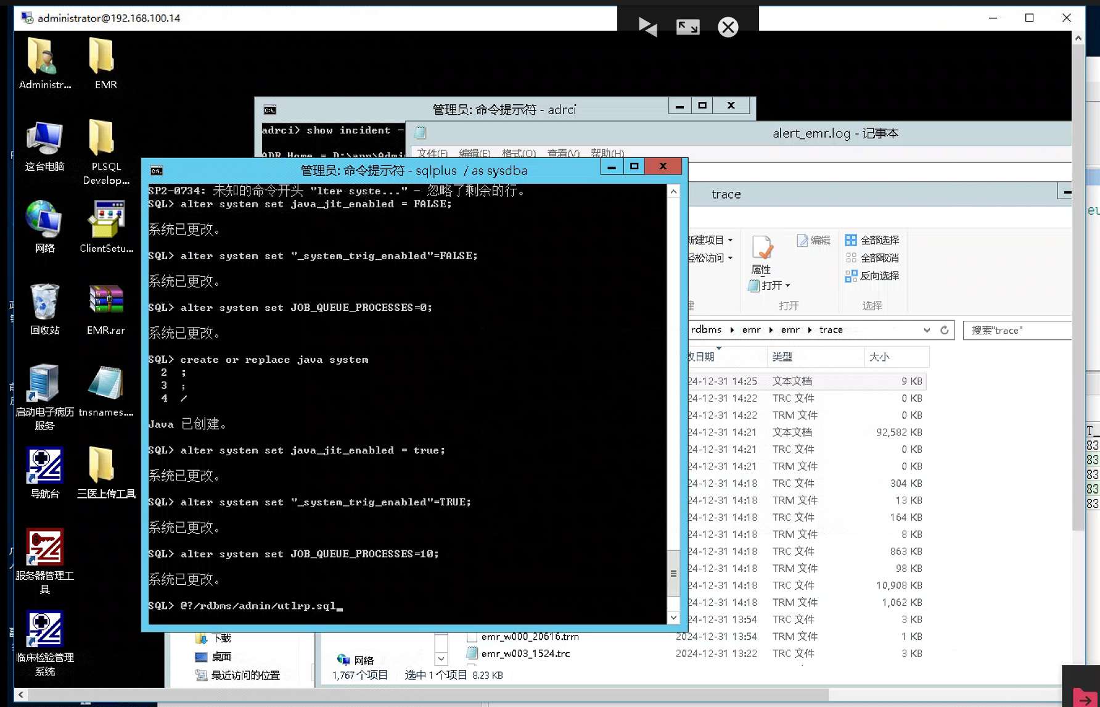Click the remote desktop horizontal scrollbar left arrow
This screenshot has height=707, width=1100.
[21, 695]
